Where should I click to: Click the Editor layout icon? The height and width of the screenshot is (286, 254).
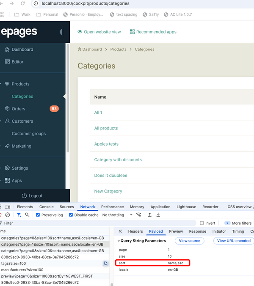pyautogui.click(x=7, y=62)
